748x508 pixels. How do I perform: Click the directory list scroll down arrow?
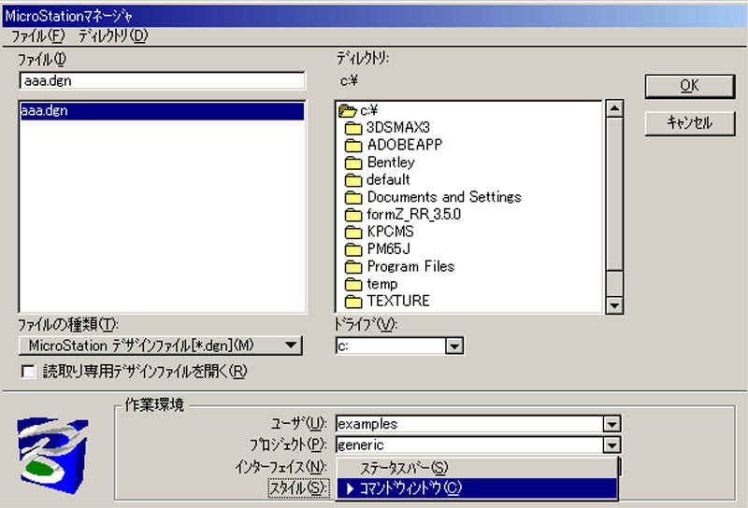614,305
